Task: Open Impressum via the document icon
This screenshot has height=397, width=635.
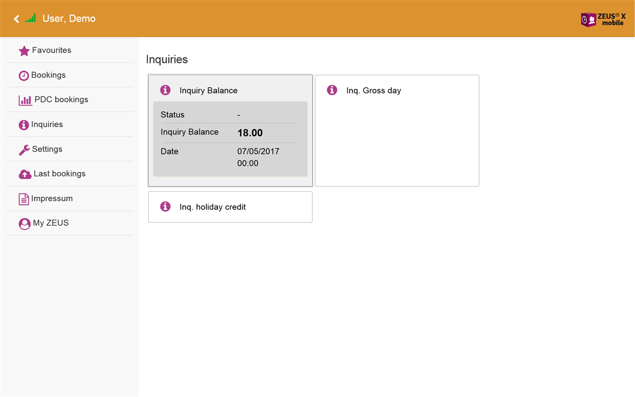Action: pos(24,198)
